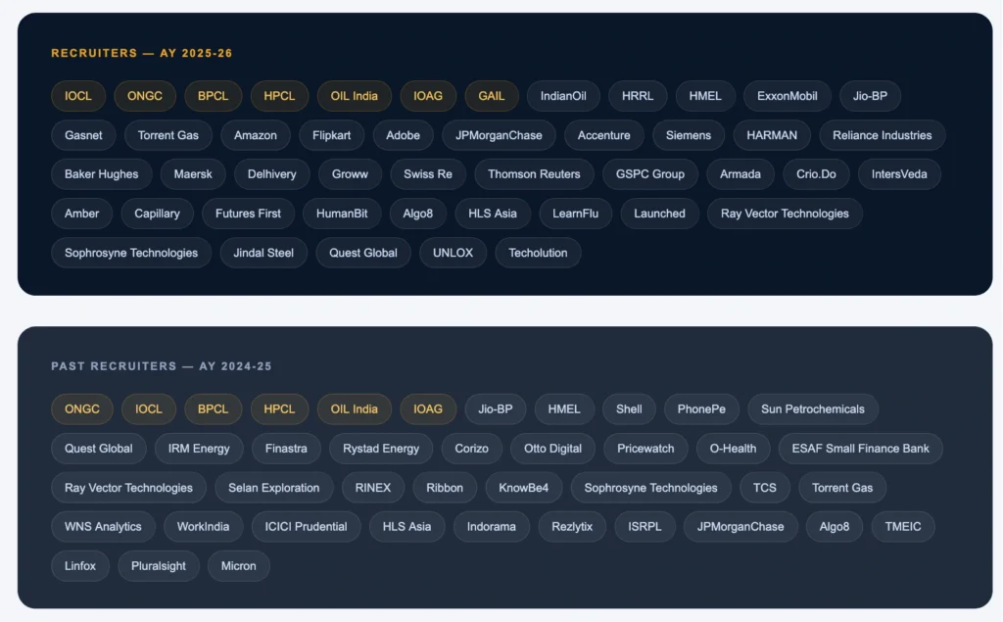Click the Reliance Industries chip
1003x622 pixels.
883,135
